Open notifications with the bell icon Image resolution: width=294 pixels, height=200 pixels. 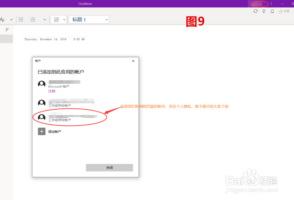tap(272, 11)
